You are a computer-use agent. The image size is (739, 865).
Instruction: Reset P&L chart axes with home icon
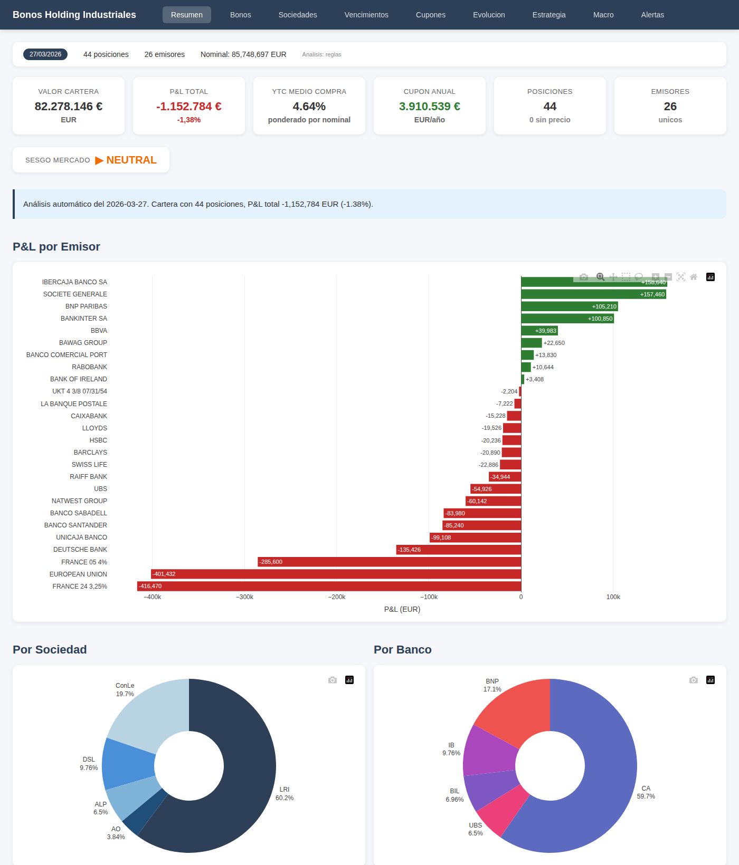[694, 277]
